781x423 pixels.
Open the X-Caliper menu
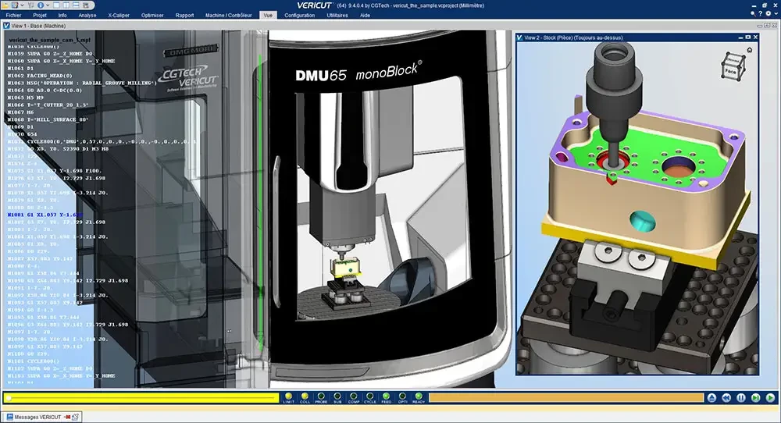click(119, 16)
